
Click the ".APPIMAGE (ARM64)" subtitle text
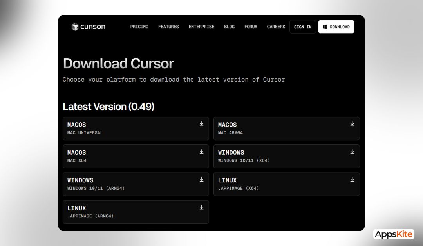click(x=90, y=216)
